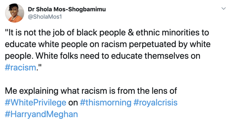Click the word "perpetuated" in the tweet
Image resolution: width=232 pixels, height=128 pixels.
(x=152, y=45)
